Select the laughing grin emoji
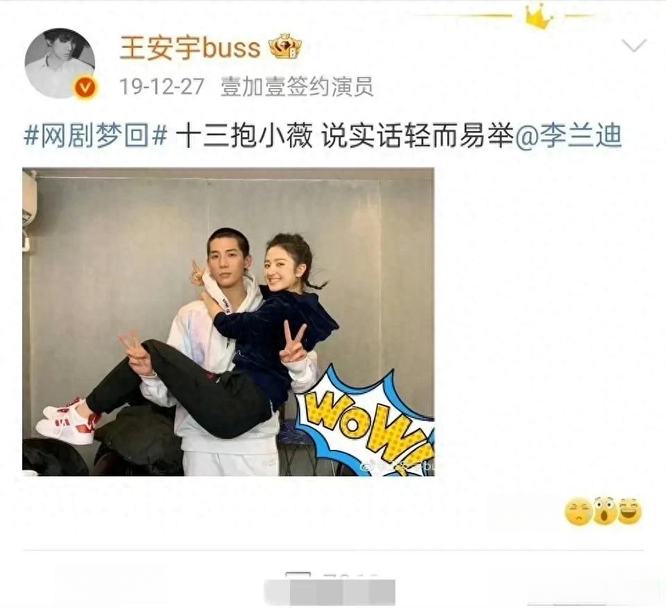 click(x=630, y=511)
